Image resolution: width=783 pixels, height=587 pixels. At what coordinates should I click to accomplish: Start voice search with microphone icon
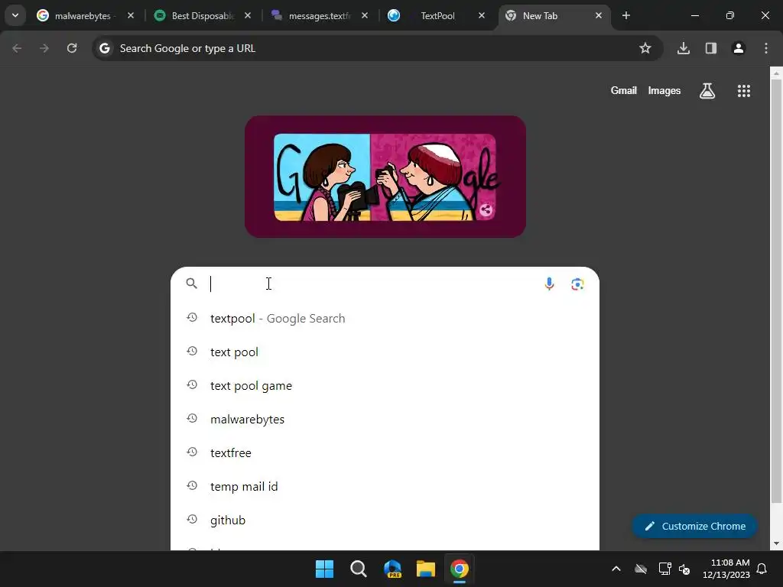coord(549,284)
